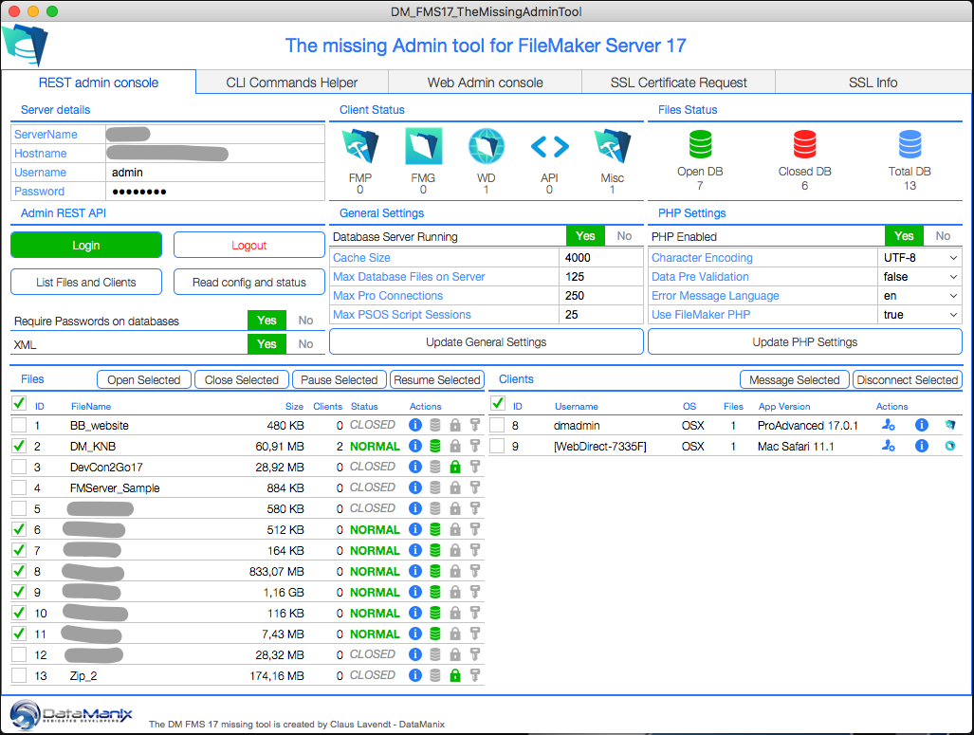The image size is (974, 735).
Task: Set PHP Enabled to No
Action: tap(943, 236)
